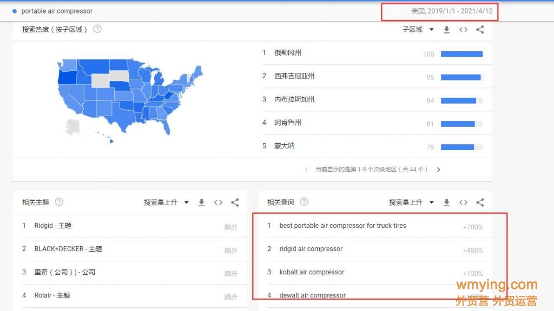
Task: Go to previous page of subregions
Action: 306,170
